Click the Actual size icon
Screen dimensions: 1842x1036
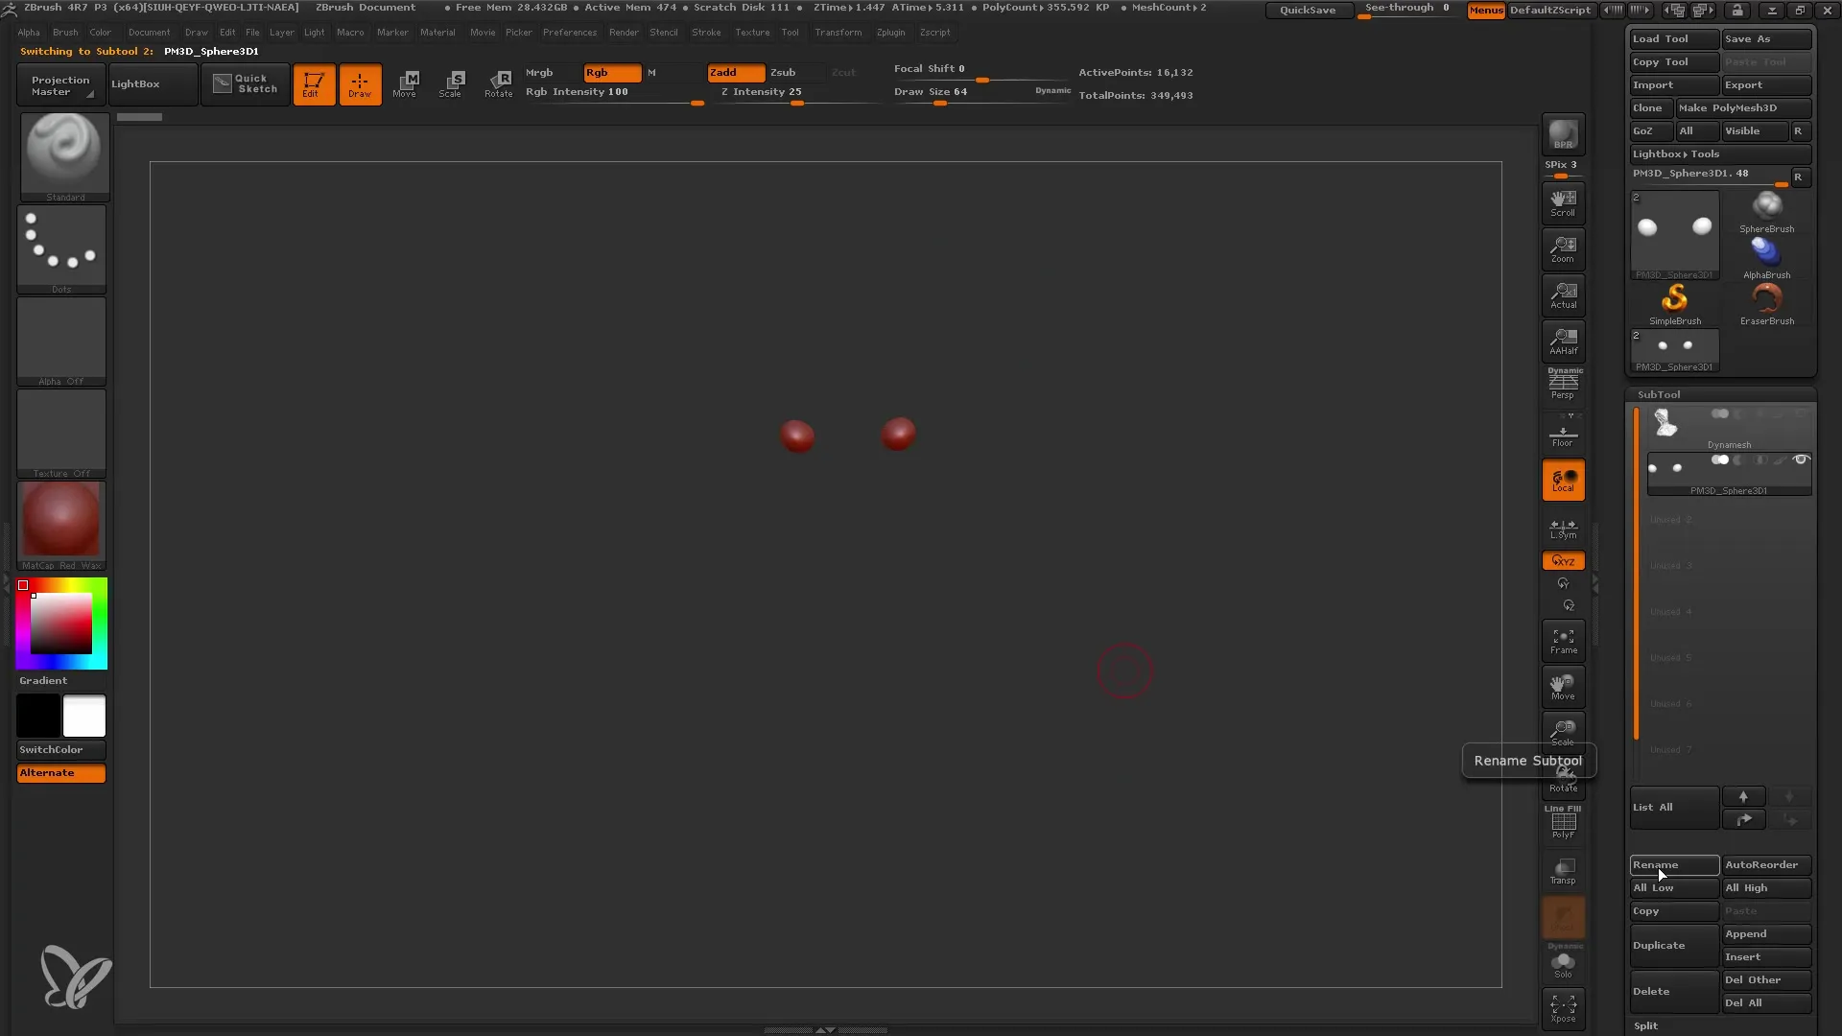(x=1563, y=295)
